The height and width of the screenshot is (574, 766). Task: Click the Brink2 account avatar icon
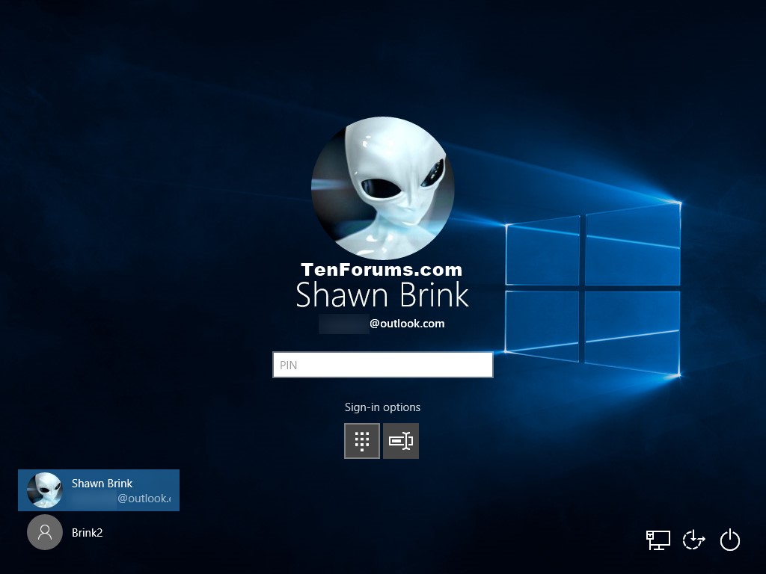[45, 532]
